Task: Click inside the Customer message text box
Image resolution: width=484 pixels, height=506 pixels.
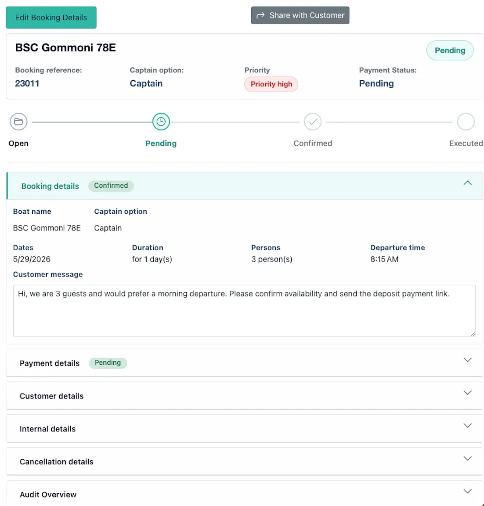Action: 245,311
